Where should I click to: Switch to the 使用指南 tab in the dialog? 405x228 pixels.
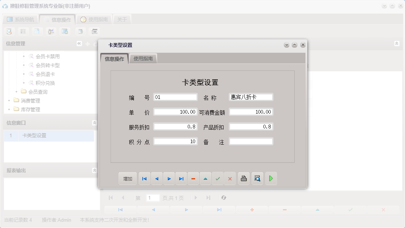point(143,58)
